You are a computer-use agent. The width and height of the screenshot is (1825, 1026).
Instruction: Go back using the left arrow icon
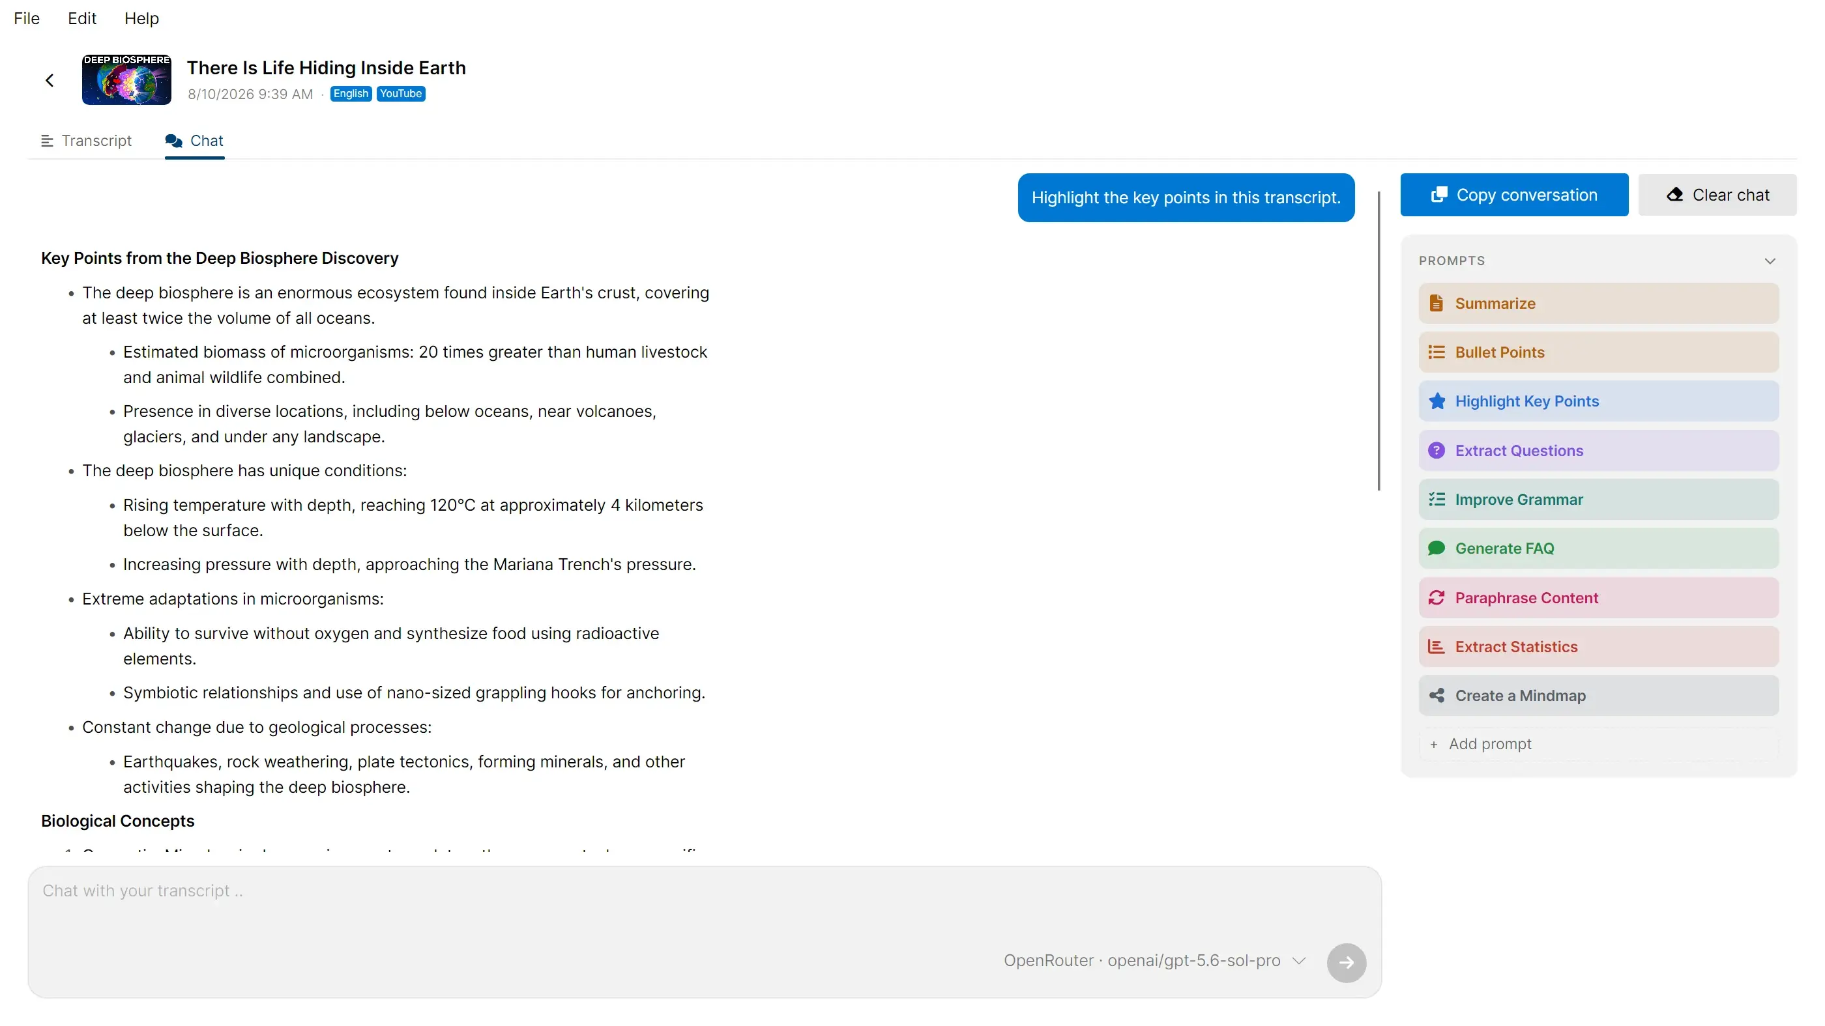(x=50, y=80)
